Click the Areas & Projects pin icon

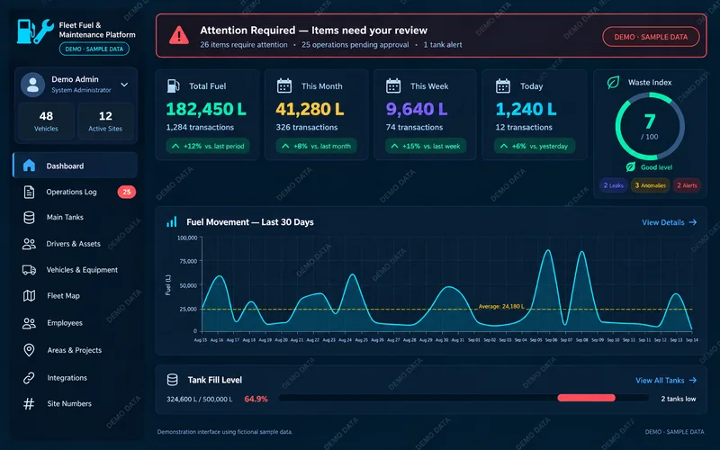pos(29,350)
